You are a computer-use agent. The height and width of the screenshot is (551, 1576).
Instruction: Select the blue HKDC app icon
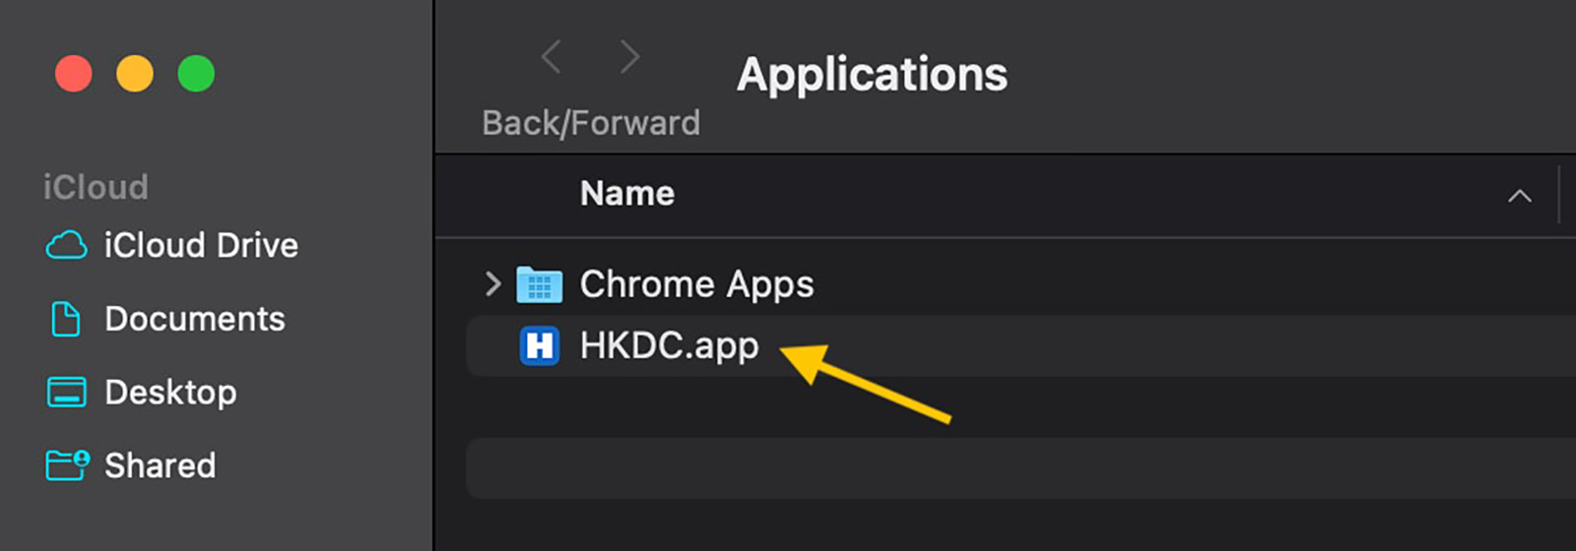point(539,345)
